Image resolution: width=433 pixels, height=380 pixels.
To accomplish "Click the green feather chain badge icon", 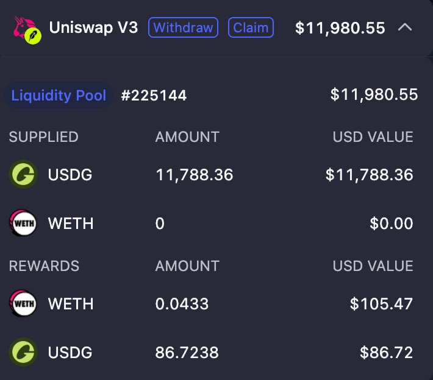I will [33, 36].
